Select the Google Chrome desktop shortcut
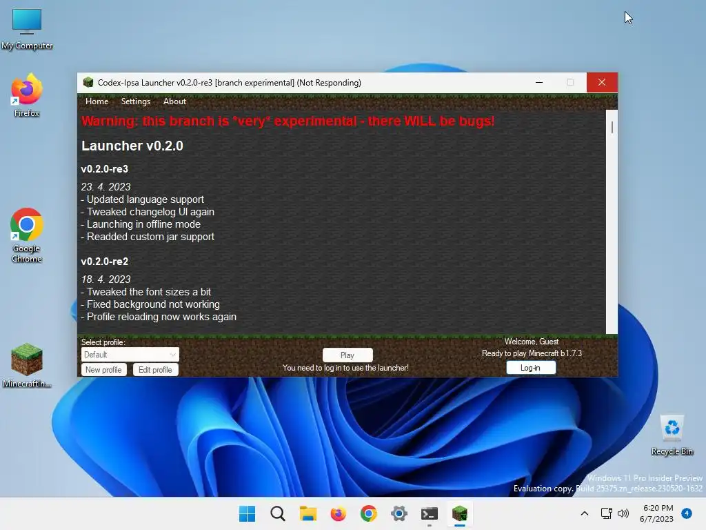 point(27,235)
